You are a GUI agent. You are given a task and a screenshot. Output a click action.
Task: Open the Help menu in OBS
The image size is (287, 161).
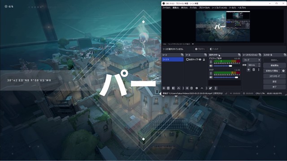[x=242, y=8]
